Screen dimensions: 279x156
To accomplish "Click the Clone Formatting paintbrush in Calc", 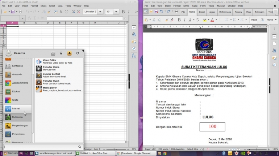I will [49, 12].
